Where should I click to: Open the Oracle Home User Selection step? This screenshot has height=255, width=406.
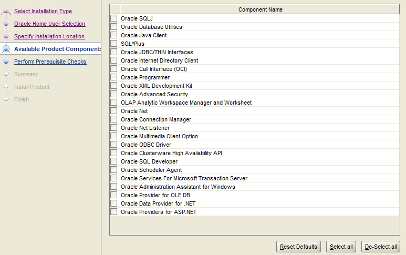point(50,24)
